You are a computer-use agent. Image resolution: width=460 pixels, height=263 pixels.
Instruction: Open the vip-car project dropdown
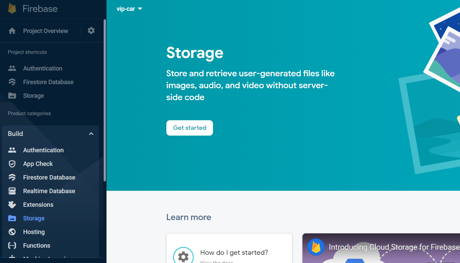click(x=129, y=9)
